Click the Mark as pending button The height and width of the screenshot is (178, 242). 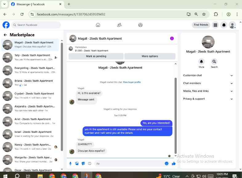[96, 56]
